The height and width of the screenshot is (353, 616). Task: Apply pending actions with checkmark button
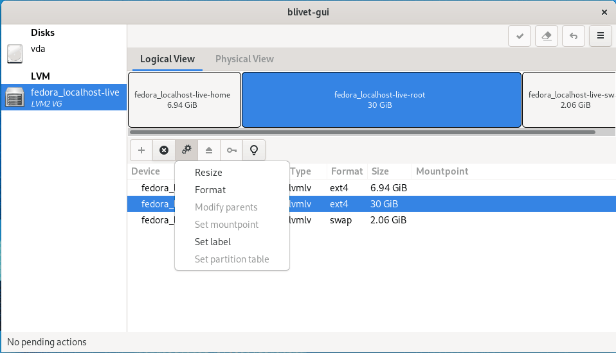pos(519,36)
